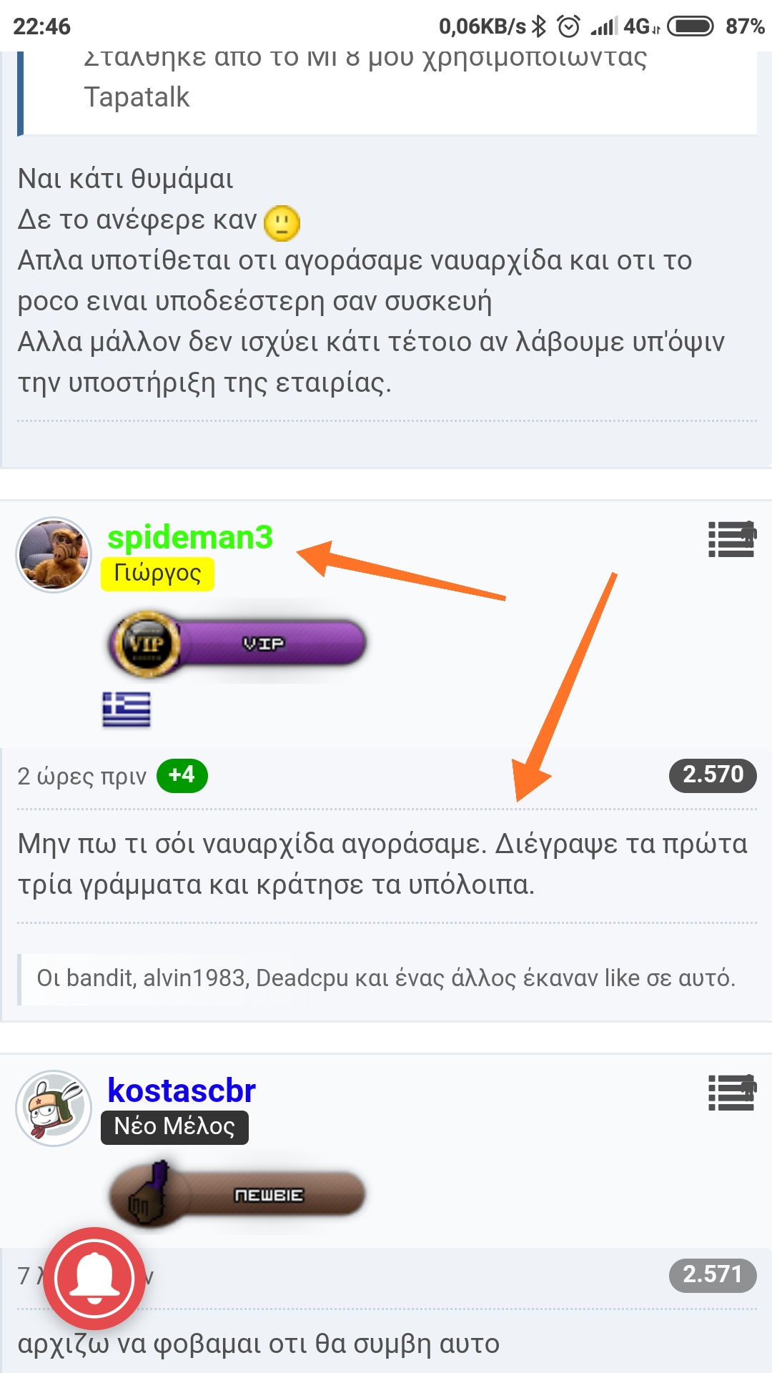Image resolution: width=772 pixels, height=1373 pixels.
Task: Visit spideman3's user profile
Action: (190, 537)
